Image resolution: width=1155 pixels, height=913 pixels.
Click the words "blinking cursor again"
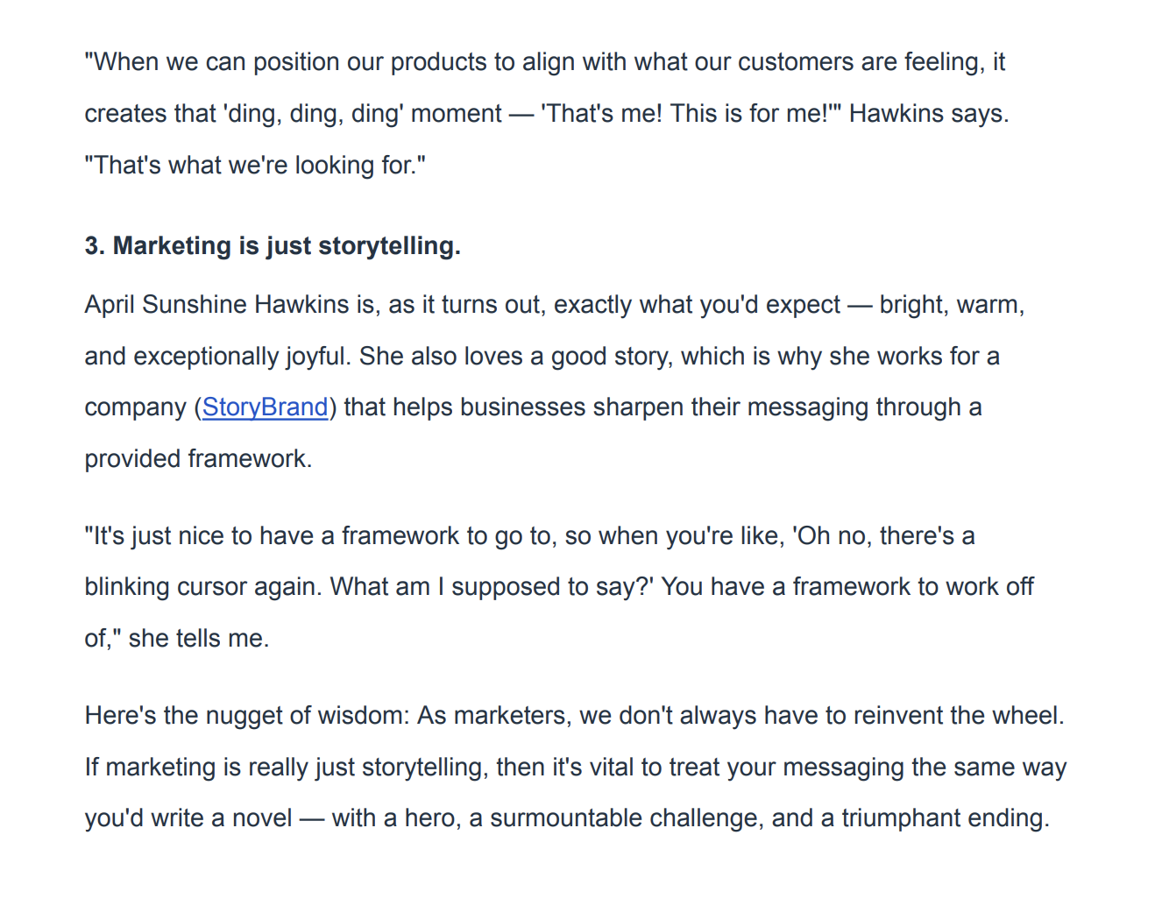[202, 587]
